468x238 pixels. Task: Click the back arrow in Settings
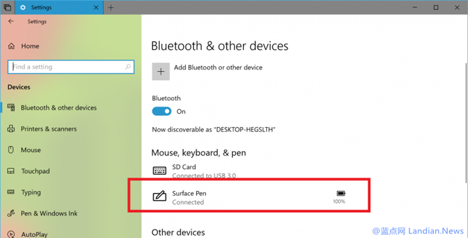pyautogui.click(x=11, y=21)
